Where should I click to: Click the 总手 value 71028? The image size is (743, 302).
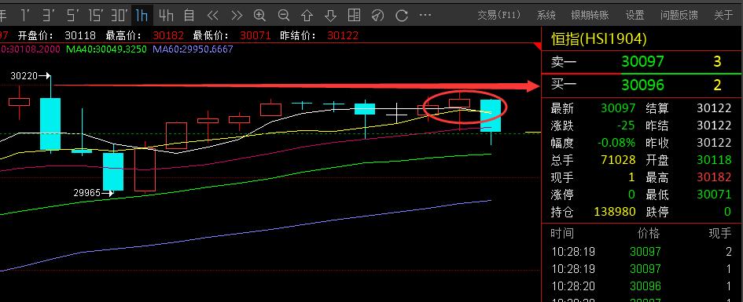618,160
